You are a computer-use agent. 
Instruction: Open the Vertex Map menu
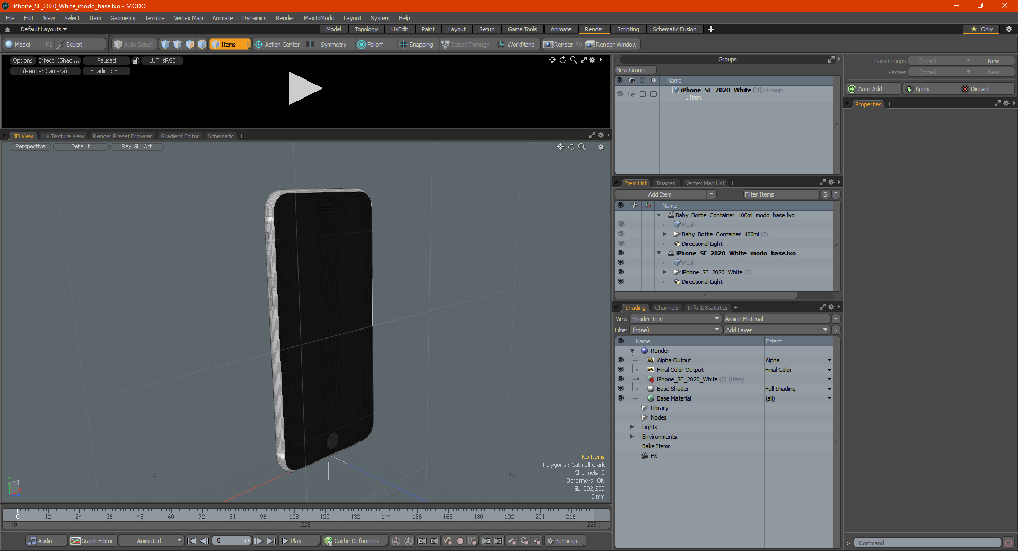pos(188,18)
